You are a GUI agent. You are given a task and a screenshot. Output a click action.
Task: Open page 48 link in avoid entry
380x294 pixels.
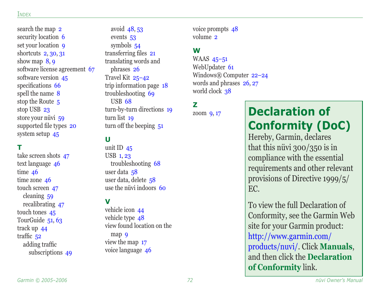[x=131, y=29]
